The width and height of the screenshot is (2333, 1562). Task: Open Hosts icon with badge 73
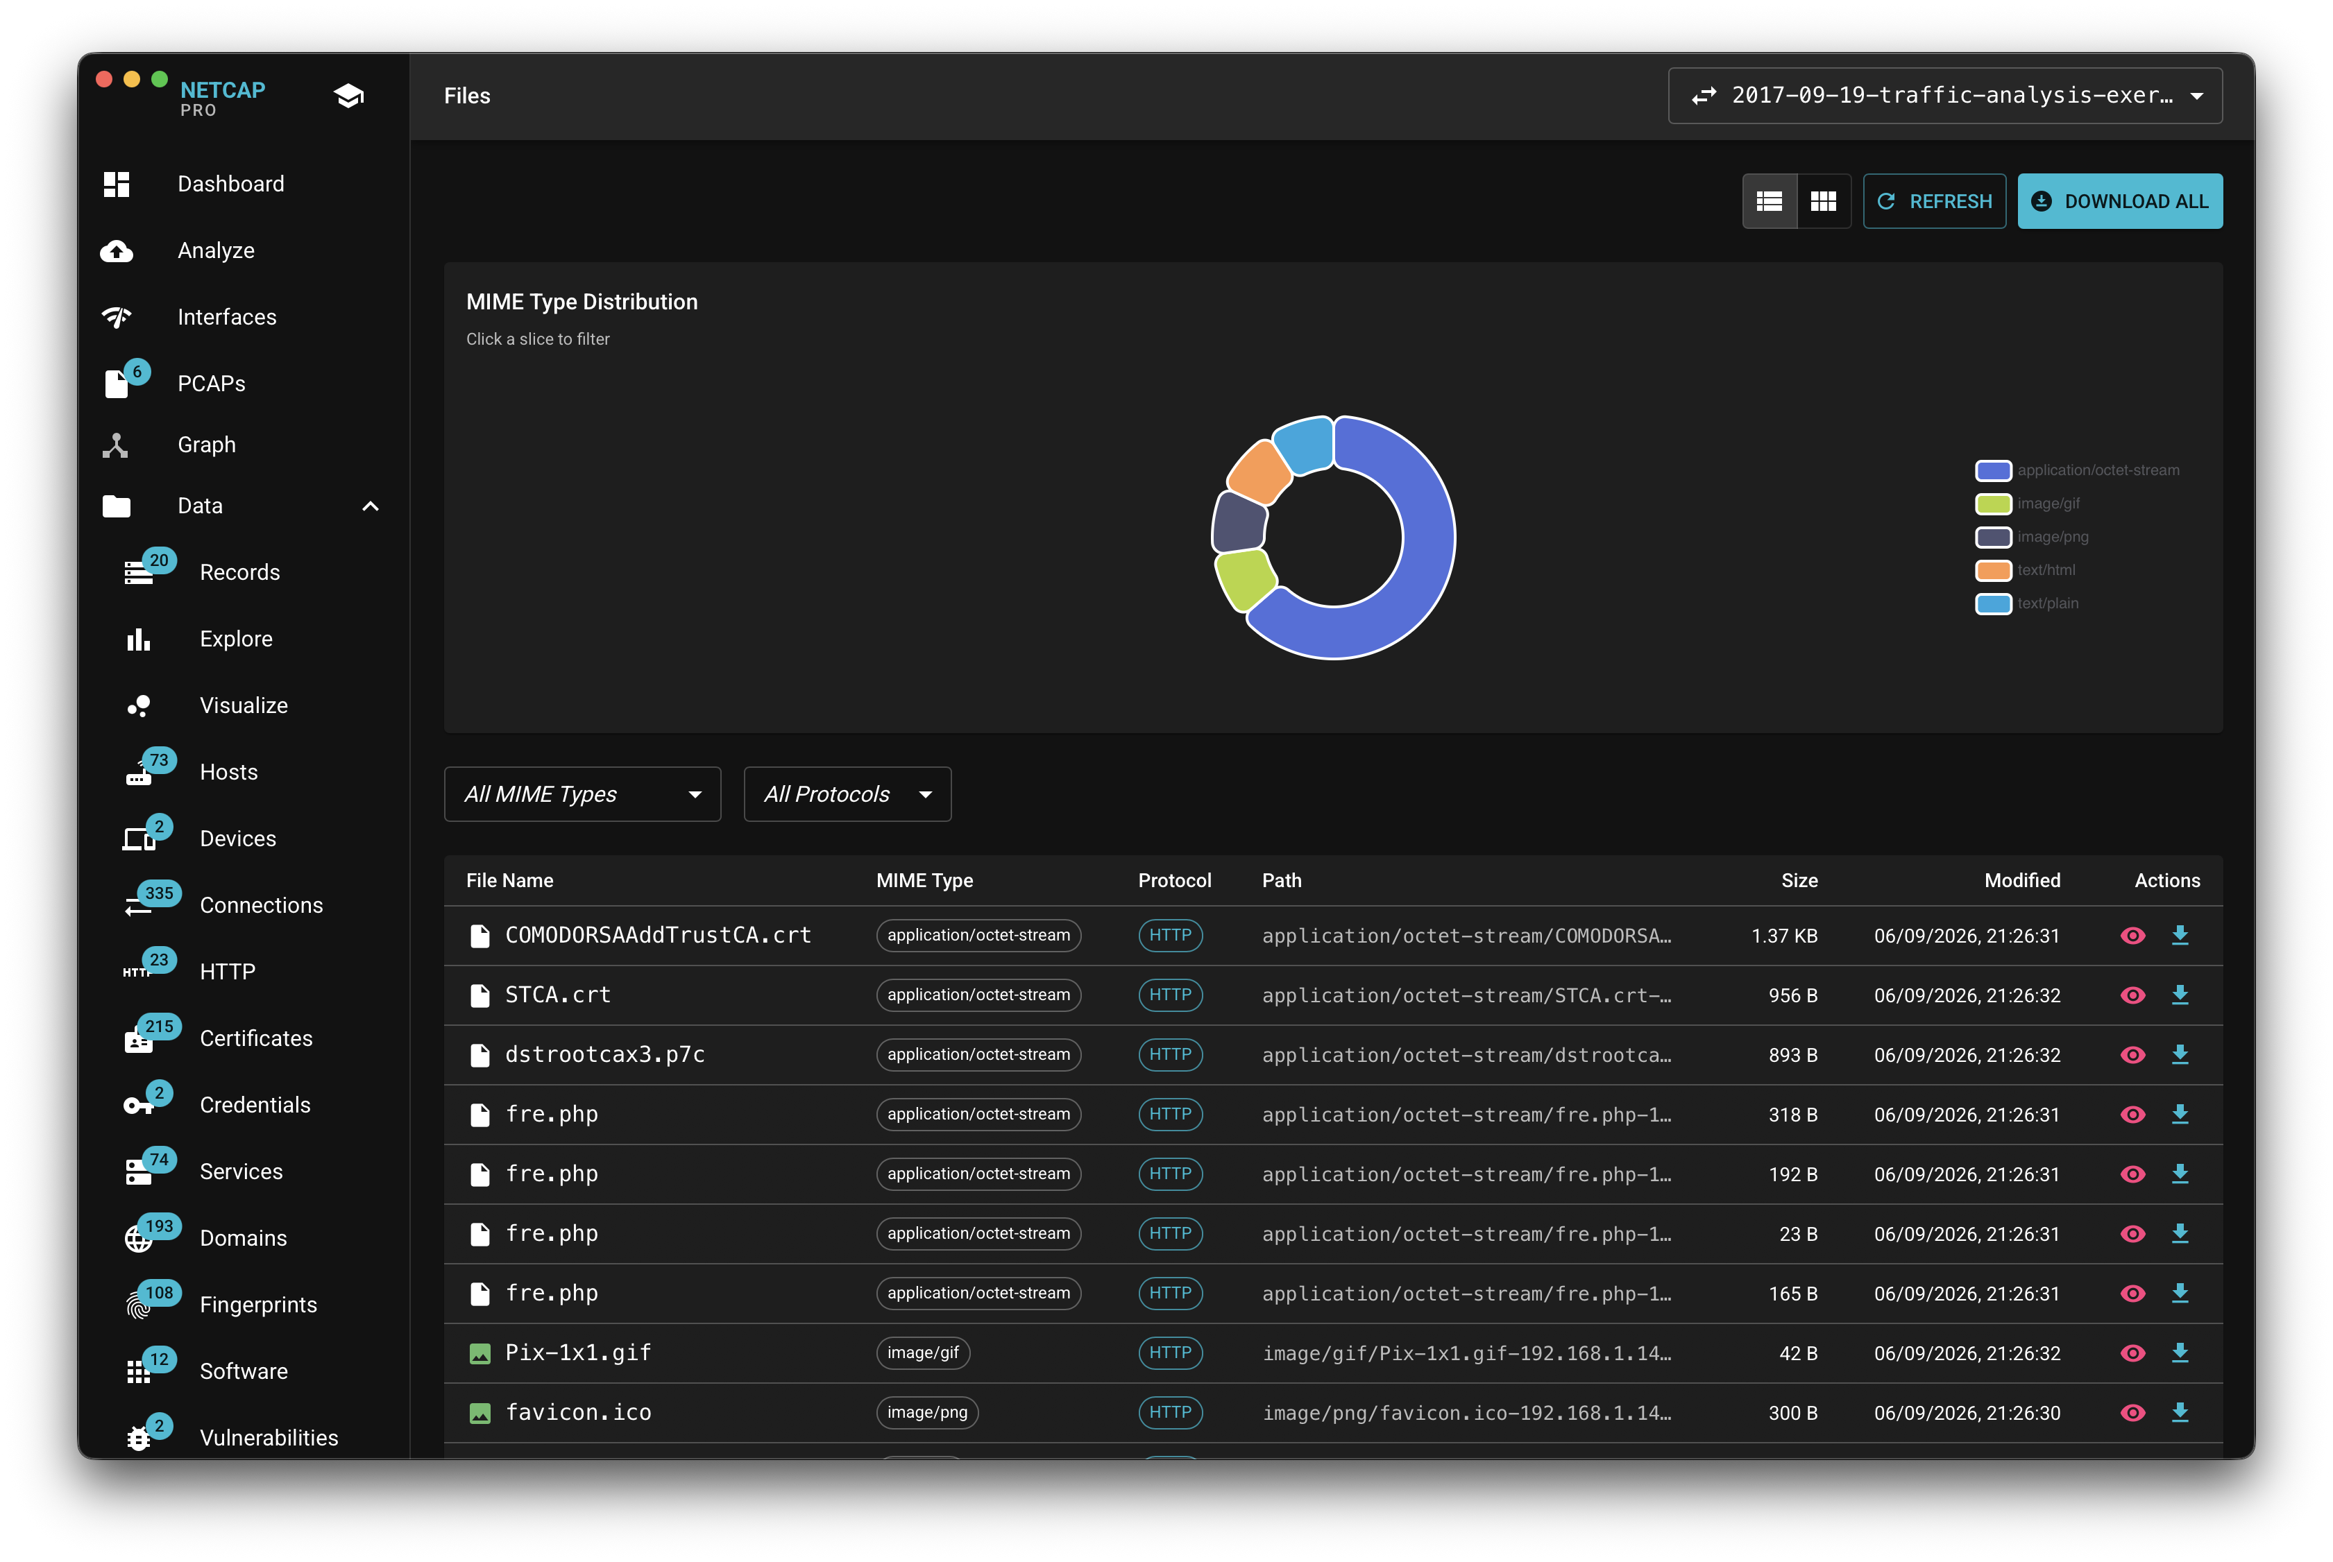tap(139, 773)
